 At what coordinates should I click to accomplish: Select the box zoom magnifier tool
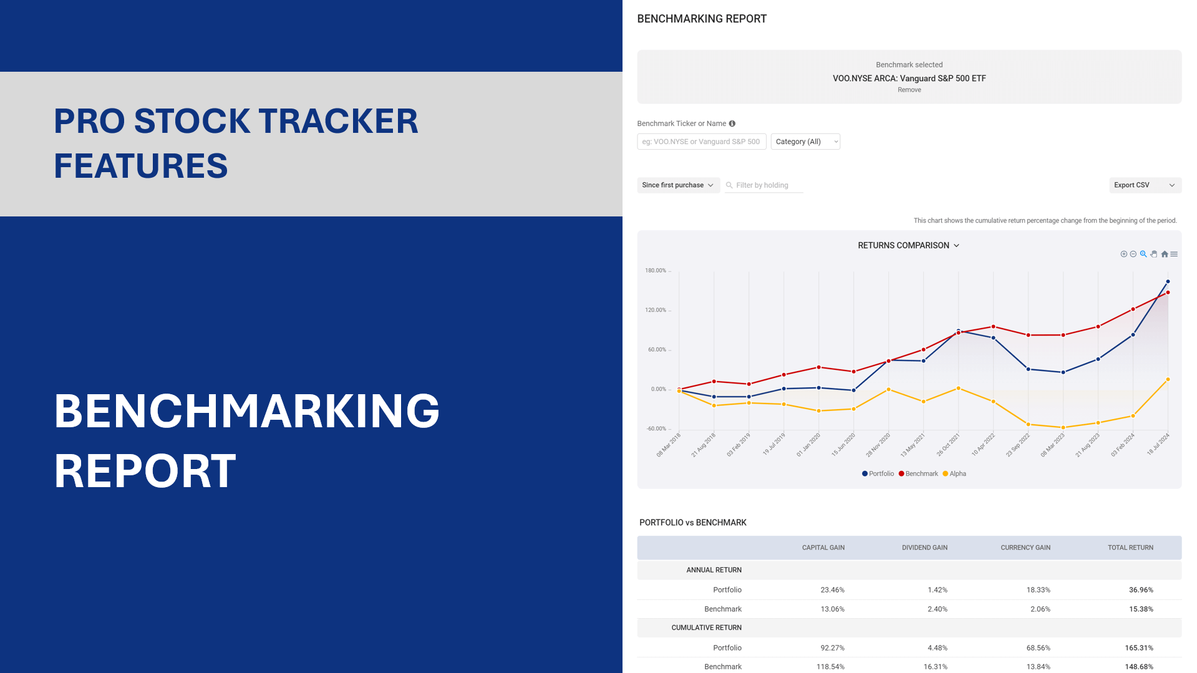(x=1143, y=254)
